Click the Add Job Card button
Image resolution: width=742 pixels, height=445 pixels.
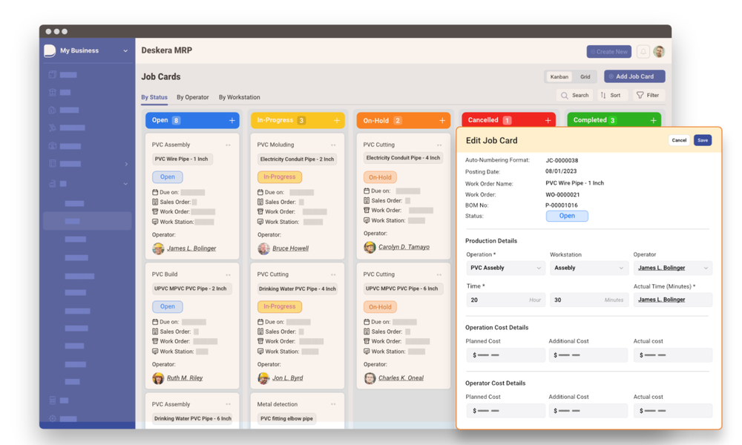634,76
